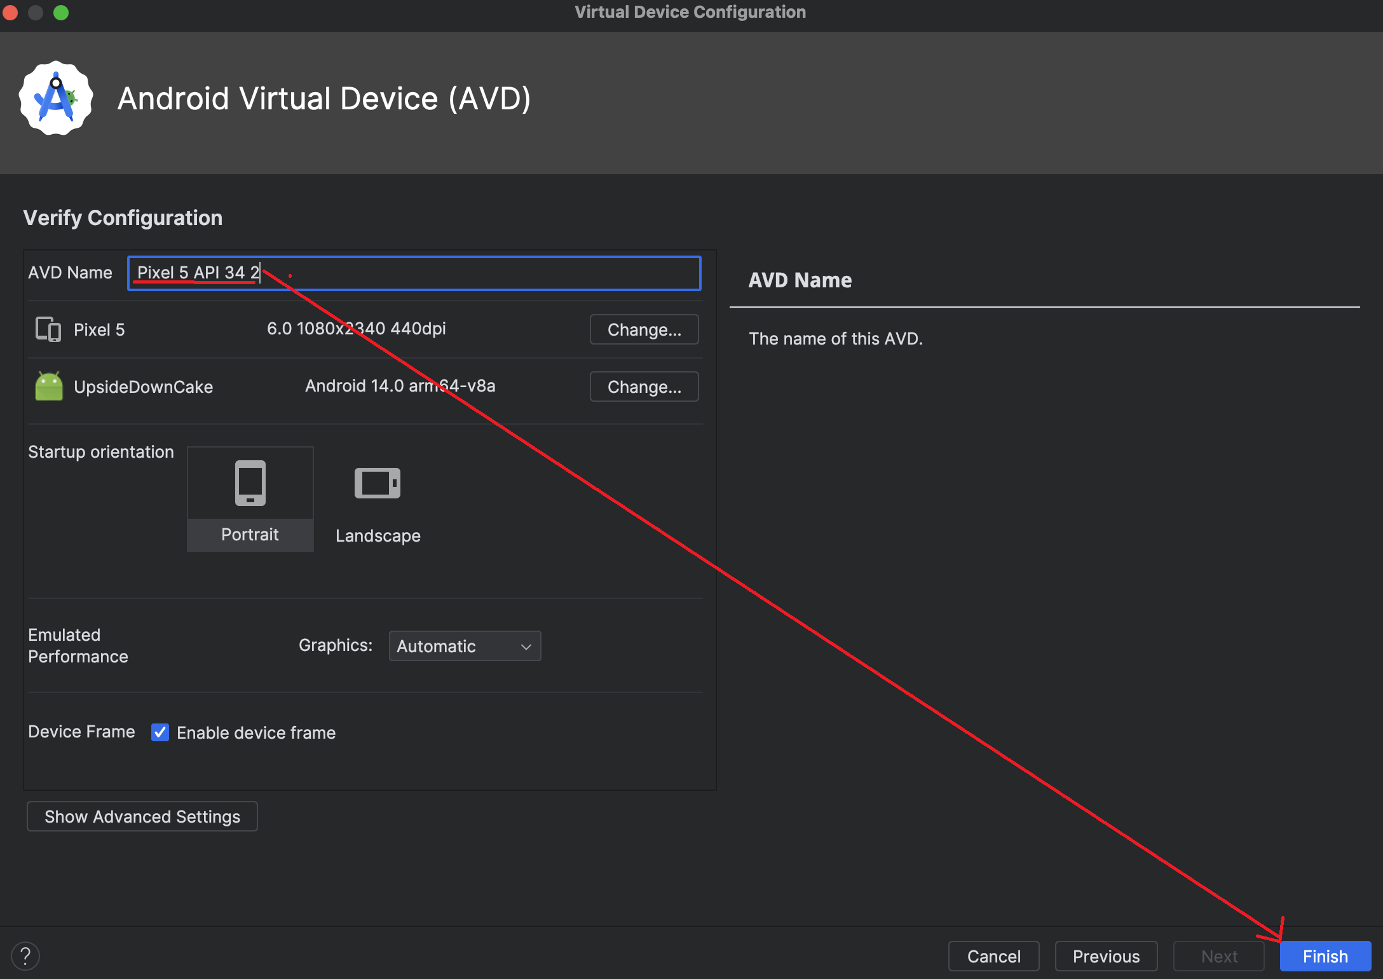Click inside the AVD Name text field
The height and width of the screenshot is (979, 1383).
tap(477, 273)
